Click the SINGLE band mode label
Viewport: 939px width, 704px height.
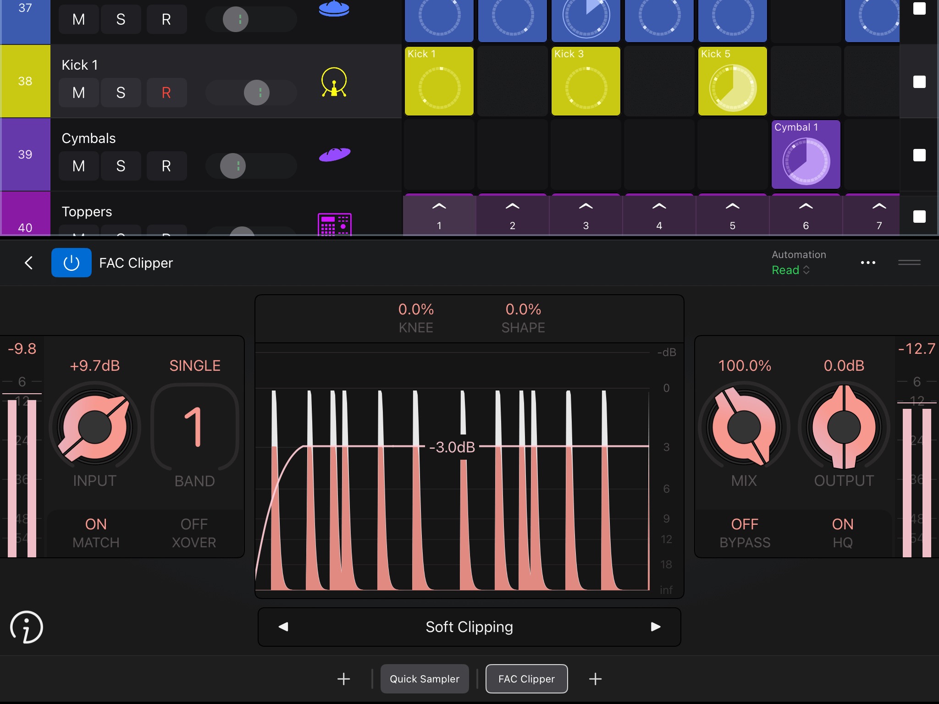(195, 366)
